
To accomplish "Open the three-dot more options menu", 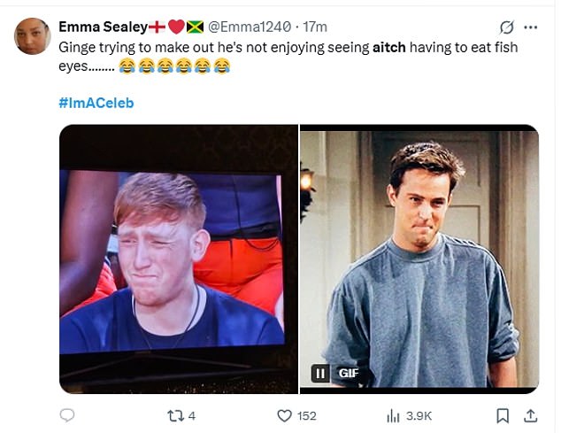I will click(x=532, y=27).
